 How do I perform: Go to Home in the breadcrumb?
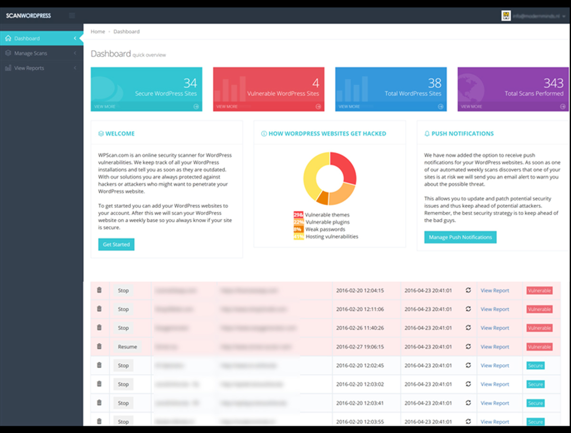pos(98,31)
